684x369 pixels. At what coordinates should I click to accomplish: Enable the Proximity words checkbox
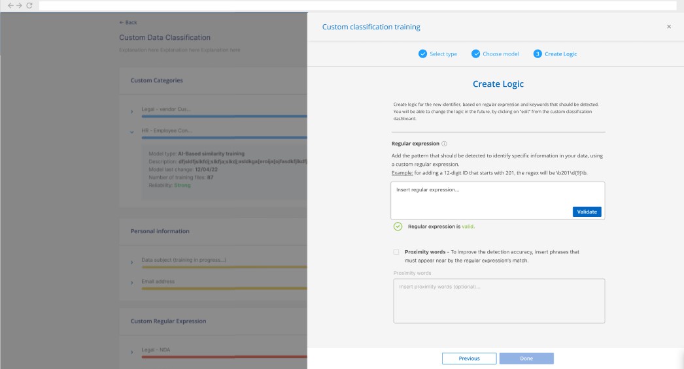tap(396, 252)
